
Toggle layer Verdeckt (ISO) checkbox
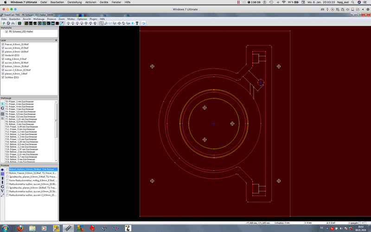[3, 55]
